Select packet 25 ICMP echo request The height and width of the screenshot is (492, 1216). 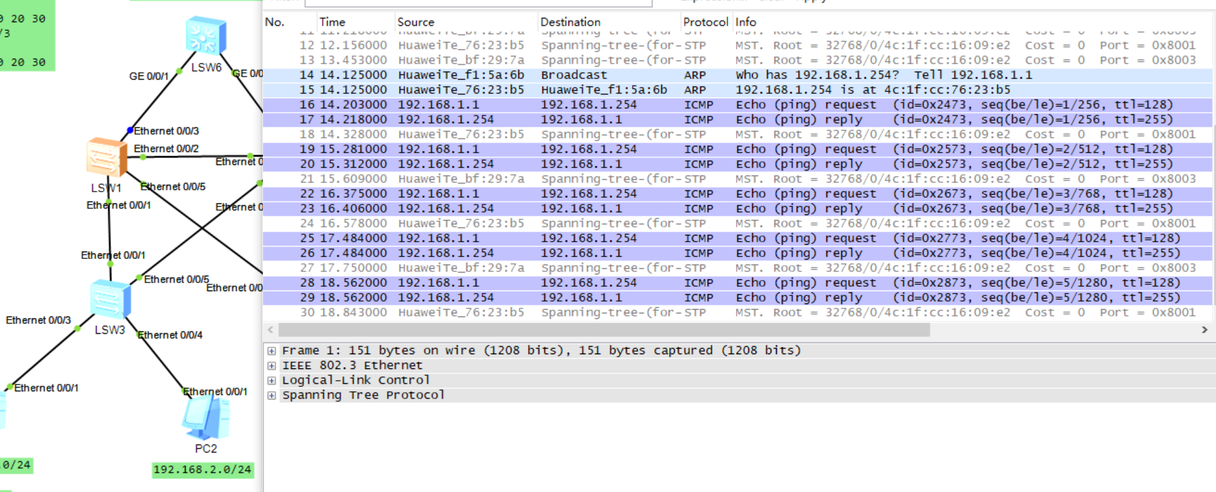tap(737, 238)
